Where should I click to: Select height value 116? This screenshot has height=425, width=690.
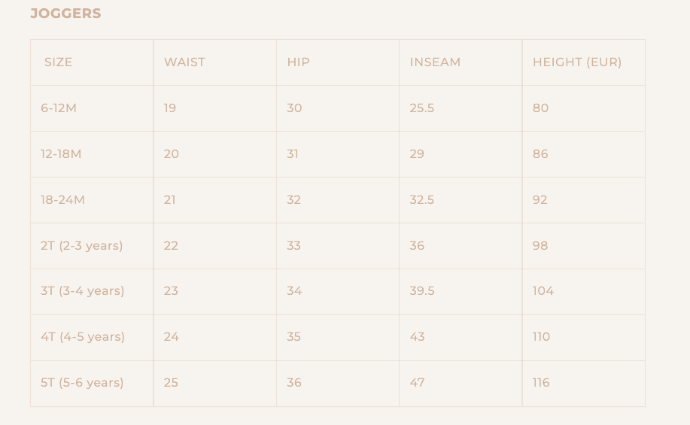click(x=541, y=383)
